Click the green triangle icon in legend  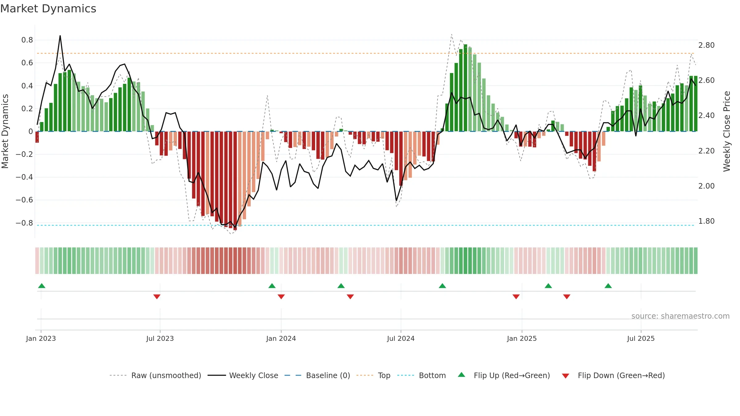point(462,375)
